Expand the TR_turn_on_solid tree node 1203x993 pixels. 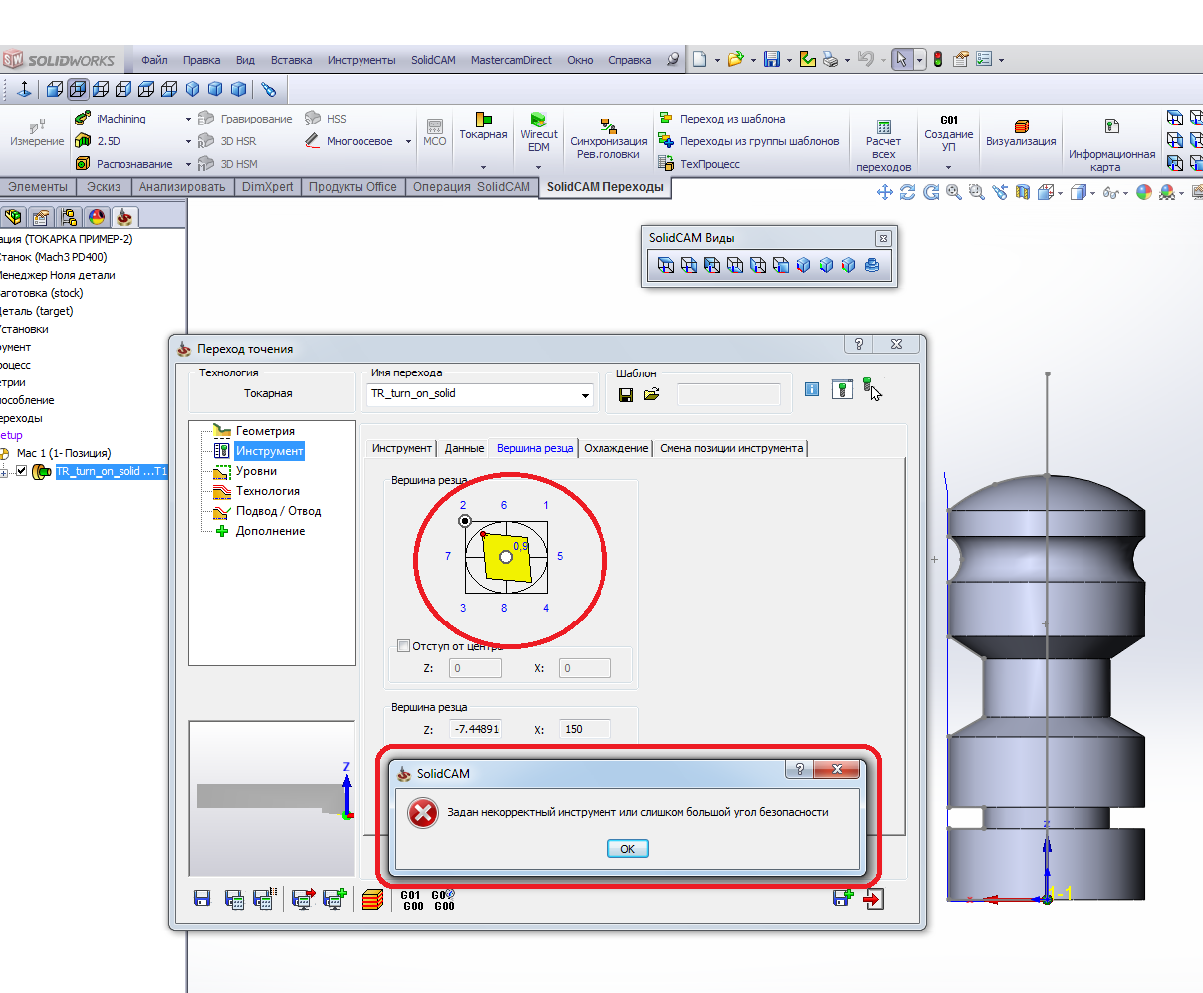pyautogui.click(x=4, y=472)
